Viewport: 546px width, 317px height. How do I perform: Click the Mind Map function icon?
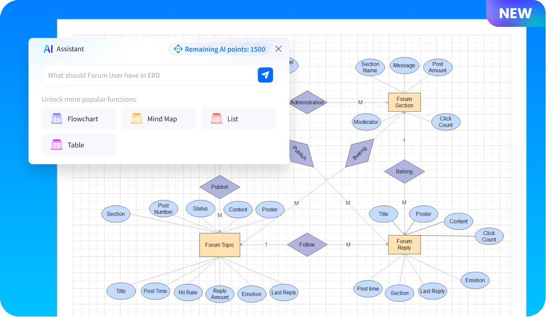pos(136,119)
